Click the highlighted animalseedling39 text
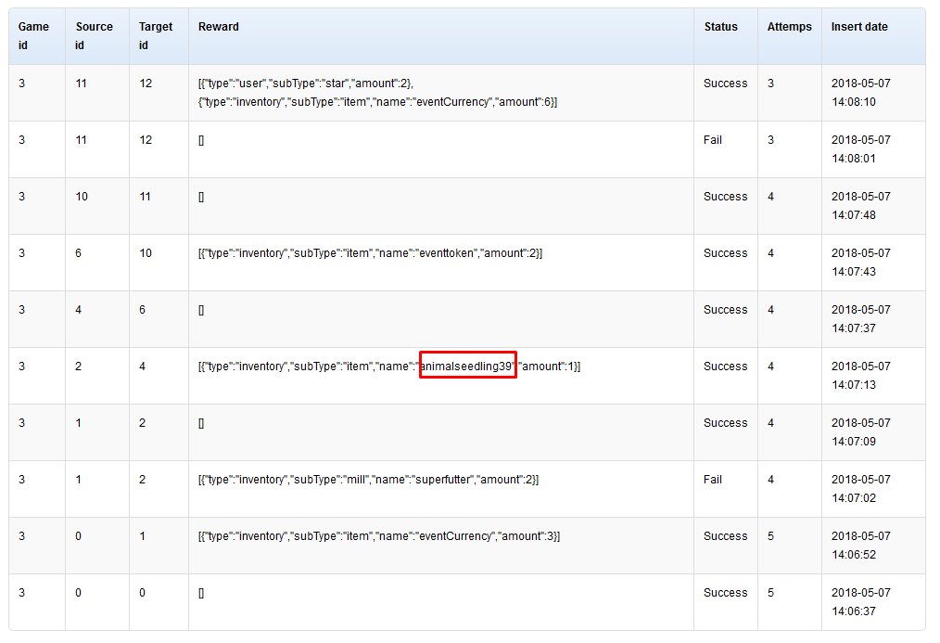This screenshot has width=940, height=643. (467, 367)
